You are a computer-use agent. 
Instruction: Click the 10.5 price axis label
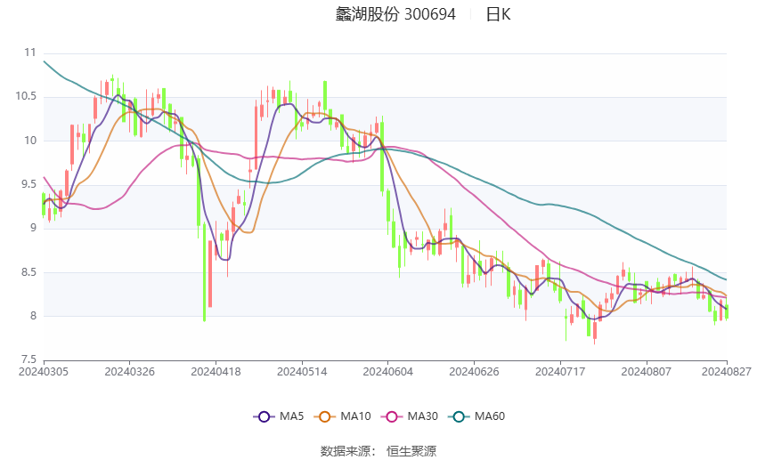26,96
